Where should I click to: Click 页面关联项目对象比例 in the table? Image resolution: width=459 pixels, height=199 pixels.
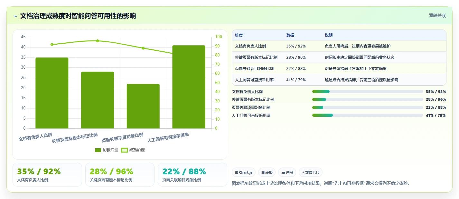(x=254, y=69)
